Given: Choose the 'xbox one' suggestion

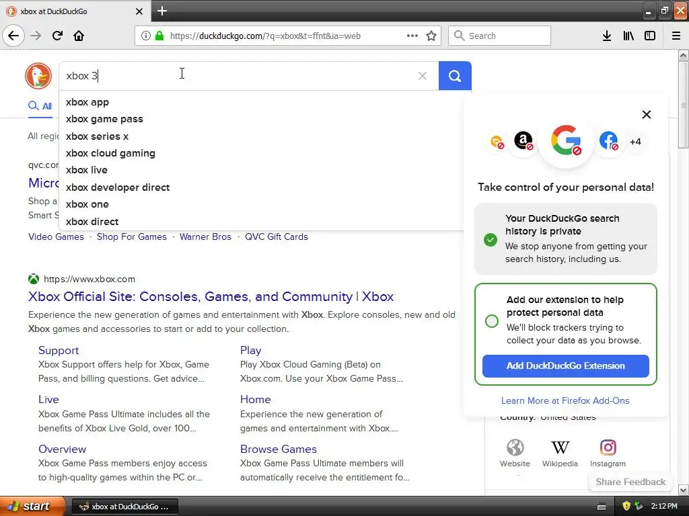Looking at the screenshot, I should (87, 204).
